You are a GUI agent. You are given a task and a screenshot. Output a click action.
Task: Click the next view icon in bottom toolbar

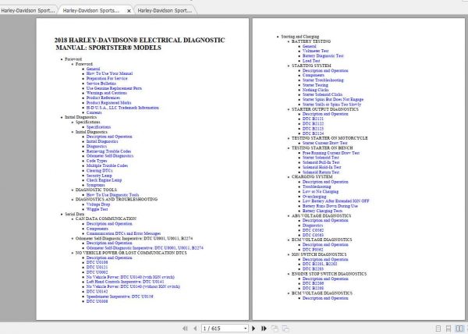(x=285, y=329)
